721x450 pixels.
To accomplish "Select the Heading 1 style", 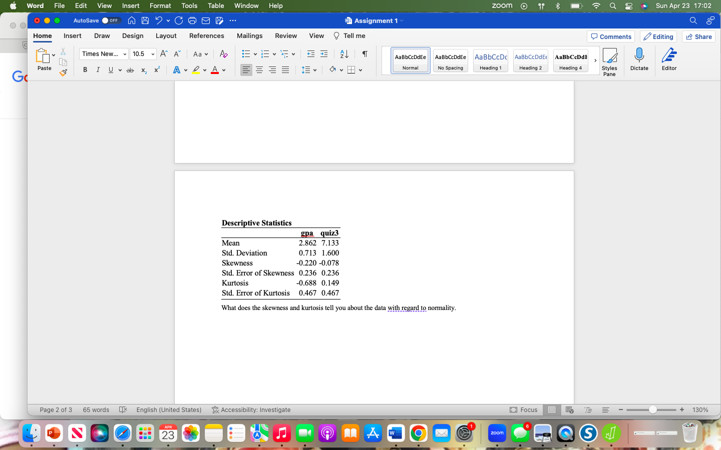I will click(490, 60).
